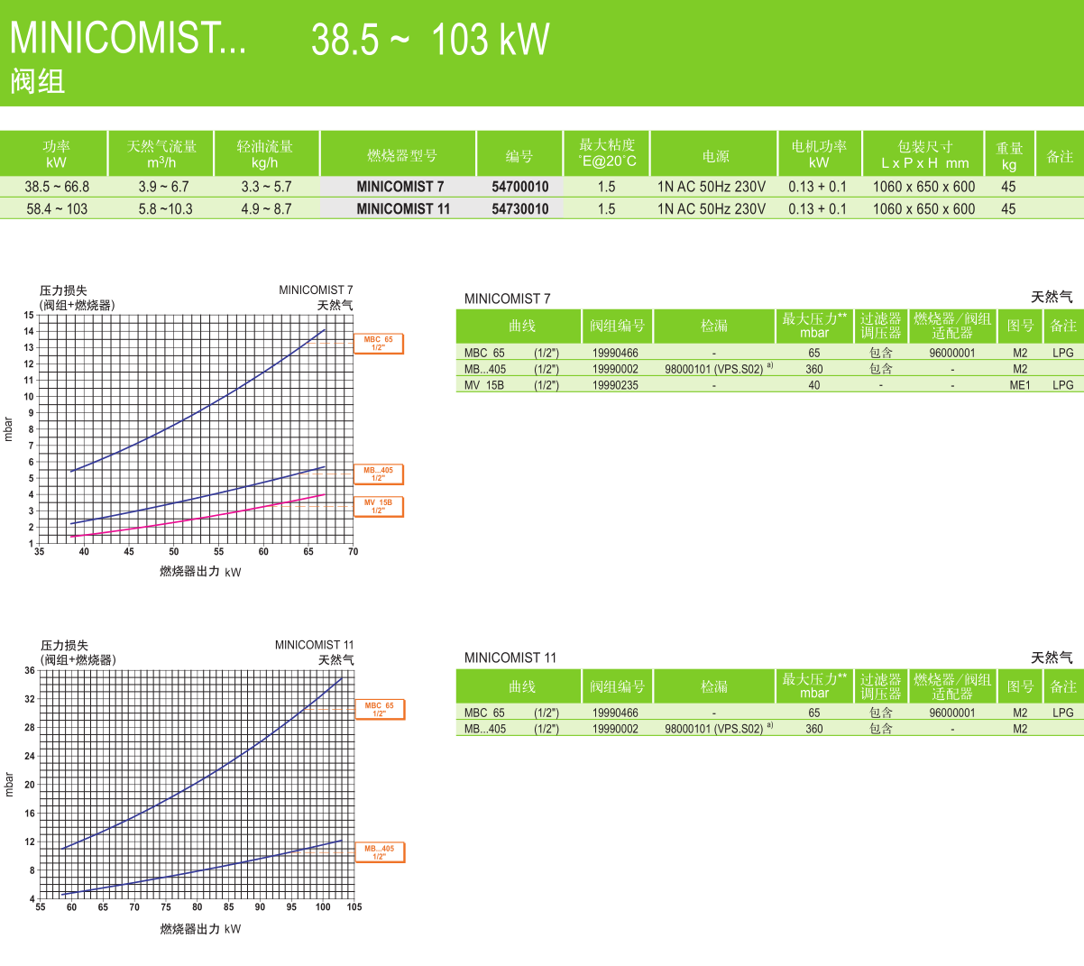This screenshot has width=1084, height=966.
Task: Click the 电机功率 kW column header
Action: tap(819, 154)
